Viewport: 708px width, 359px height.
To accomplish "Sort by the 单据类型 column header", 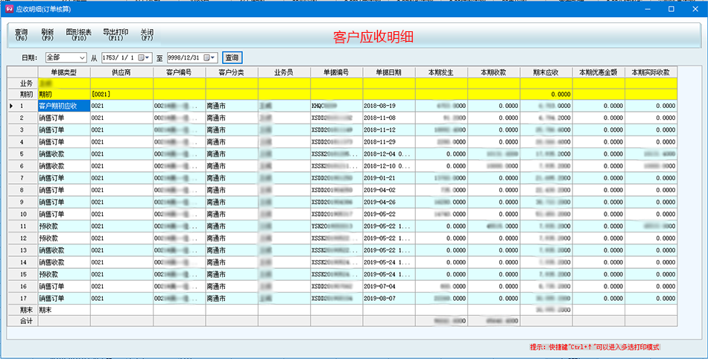I will [x=64, y=72].
